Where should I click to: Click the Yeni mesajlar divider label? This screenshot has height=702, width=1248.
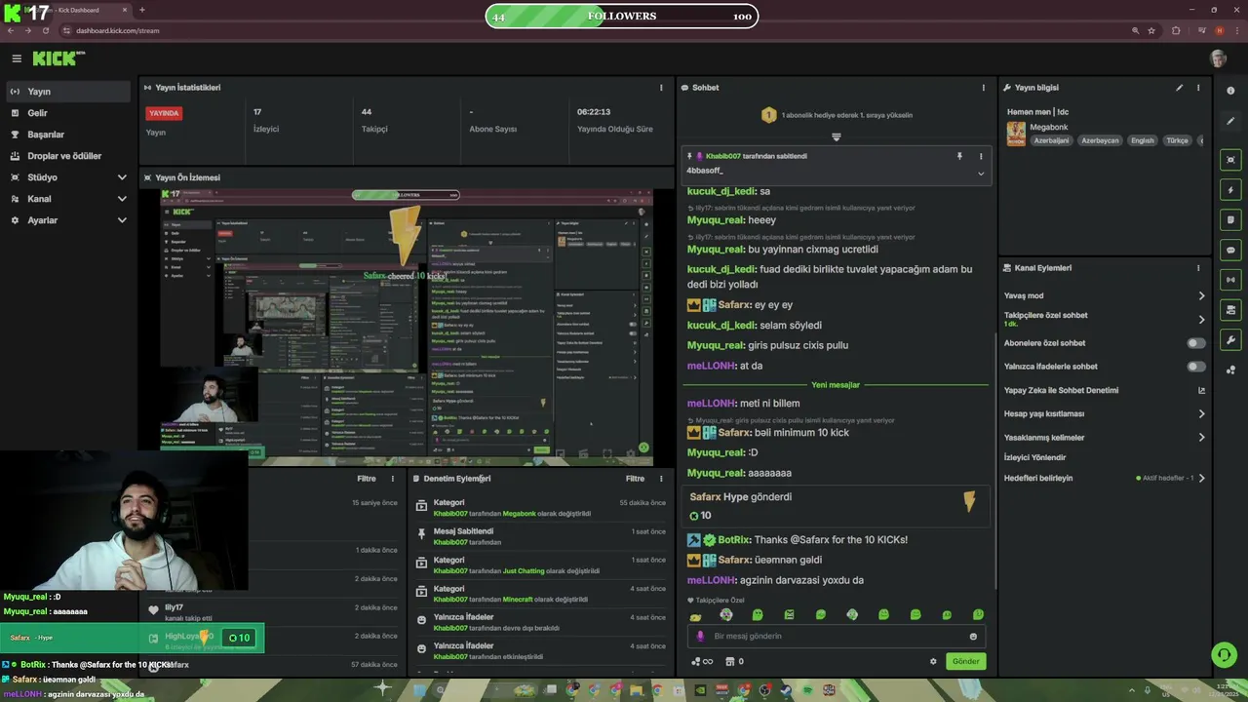tap(836, 385)
